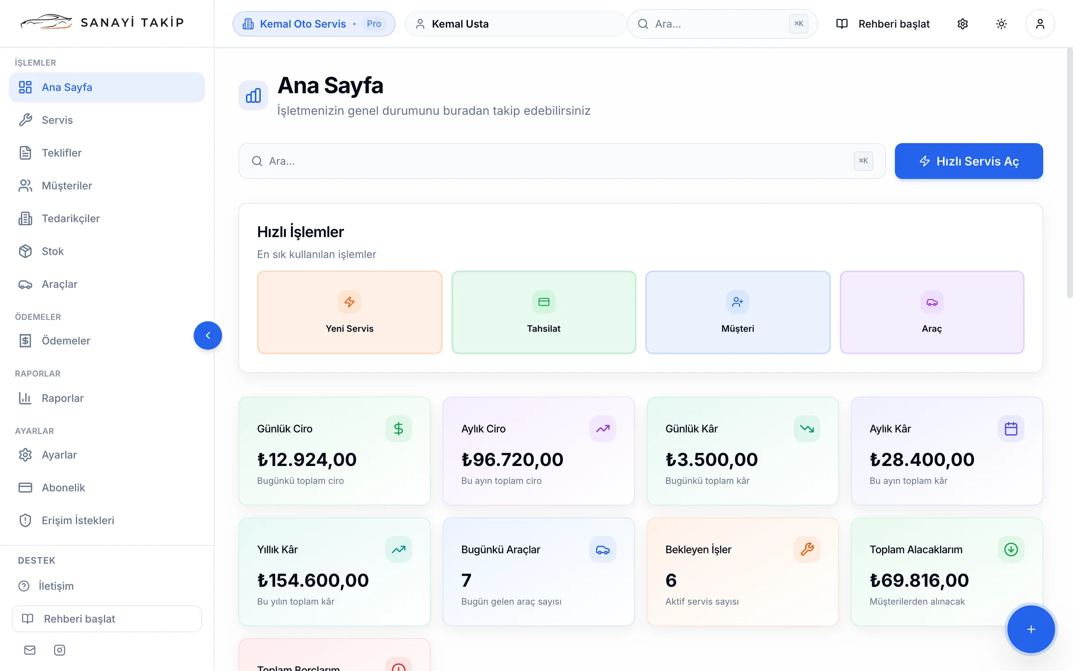Open Ayarlar in the sidebar
The image size is (1073, 671).
tap(107, 455)
